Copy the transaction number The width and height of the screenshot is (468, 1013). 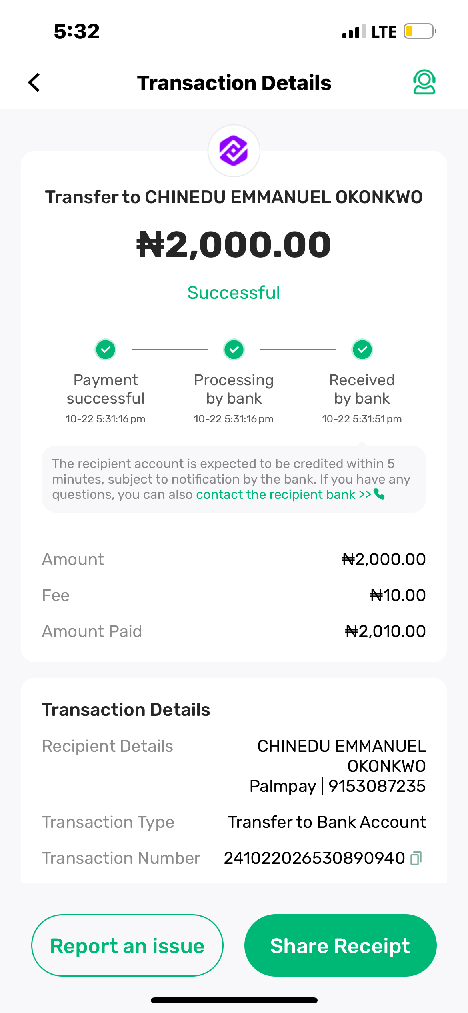coord(416,858)
